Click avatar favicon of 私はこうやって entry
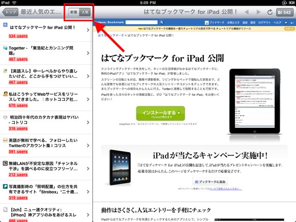The height and width of the screenshot is (222, 296). (5, 94)
